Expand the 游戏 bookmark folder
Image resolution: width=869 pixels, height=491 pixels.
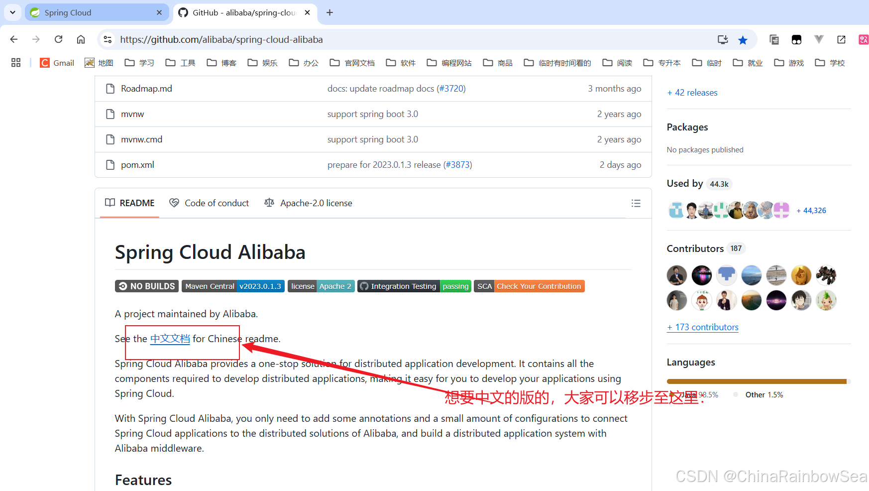(x=789, y=63)
